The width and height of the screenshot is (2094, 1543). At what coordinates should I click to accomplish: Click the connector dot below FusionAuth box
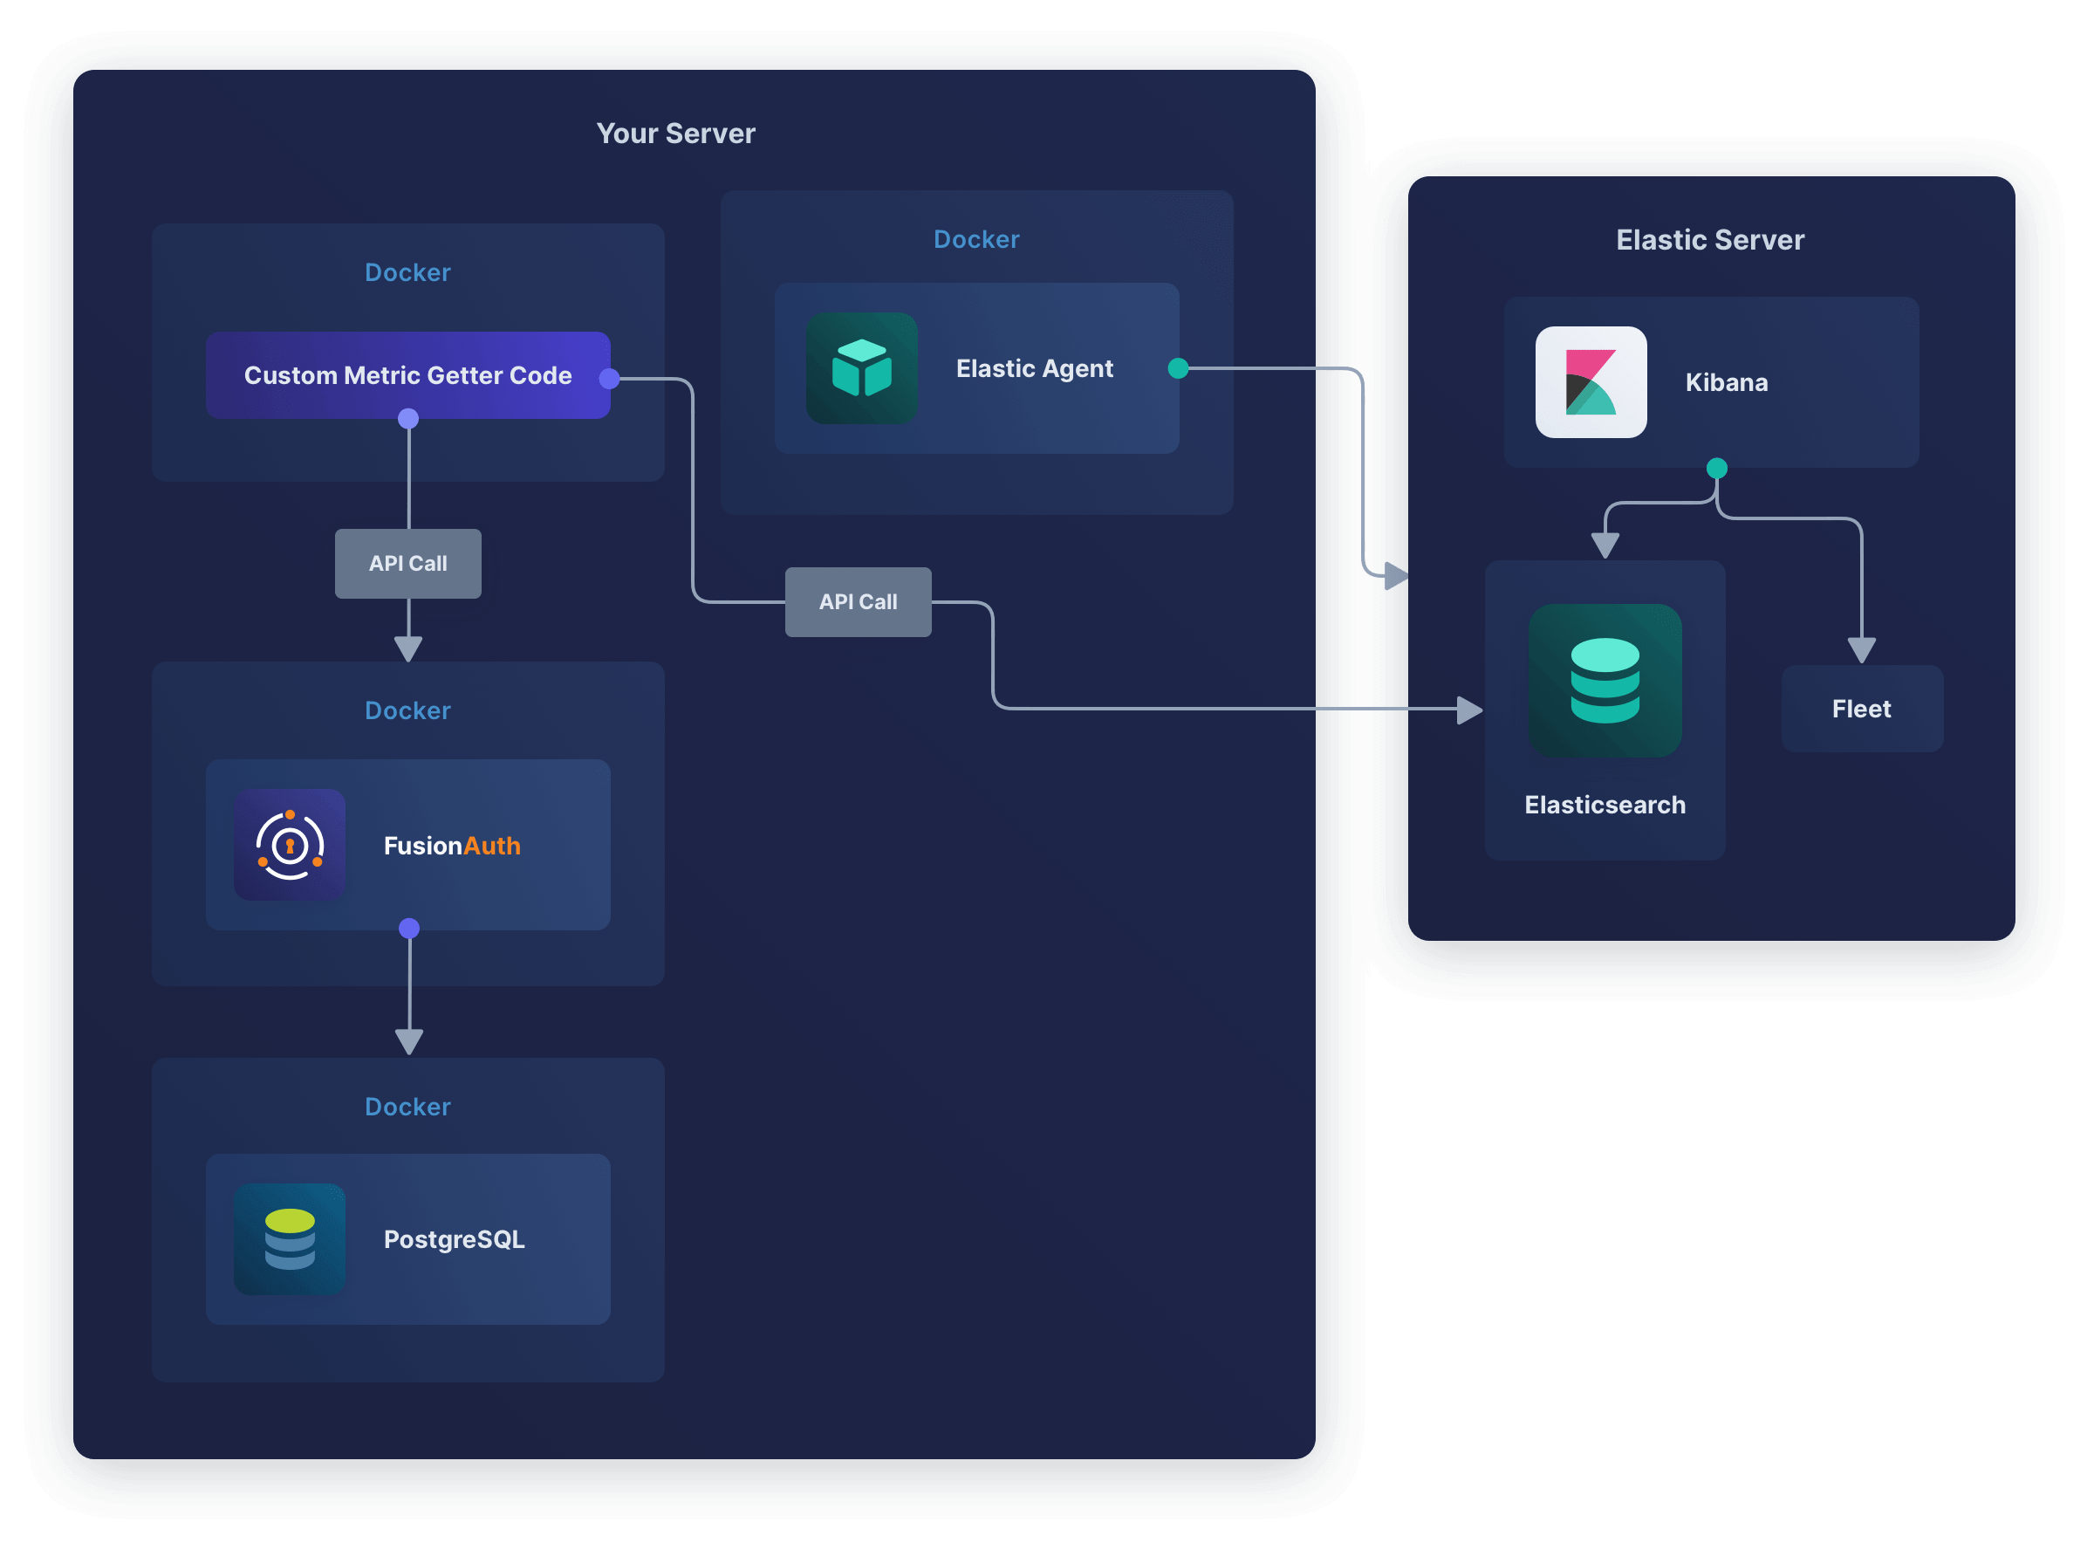409,928
